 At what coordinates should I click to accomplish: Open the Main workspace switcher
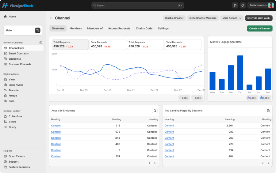coord(37,30)
